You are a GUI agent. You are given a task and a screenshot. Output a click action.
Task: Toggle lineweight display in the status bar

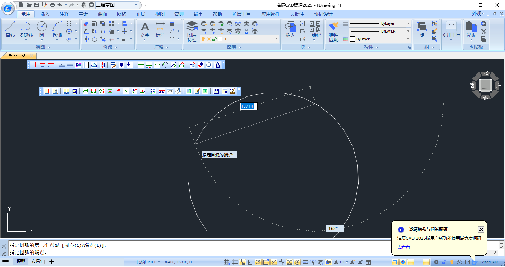coord(305,262)
